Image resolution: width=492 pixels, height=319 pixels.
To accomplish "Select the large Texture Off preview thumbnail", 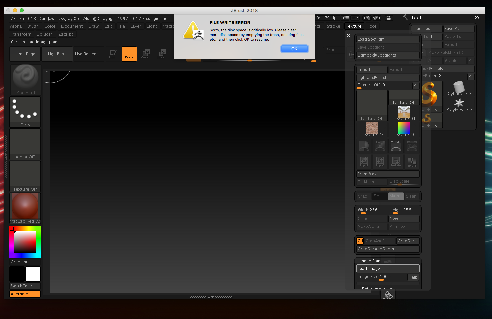I will [x=372, y=106].
